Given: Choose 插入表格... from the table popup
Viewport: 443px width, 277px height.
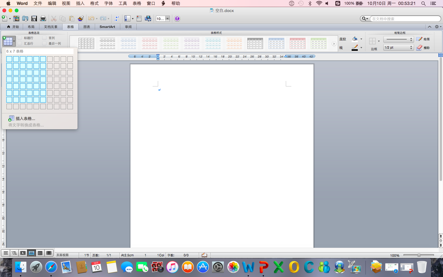Looking at the screenshot, I should (x=25, y=118).
